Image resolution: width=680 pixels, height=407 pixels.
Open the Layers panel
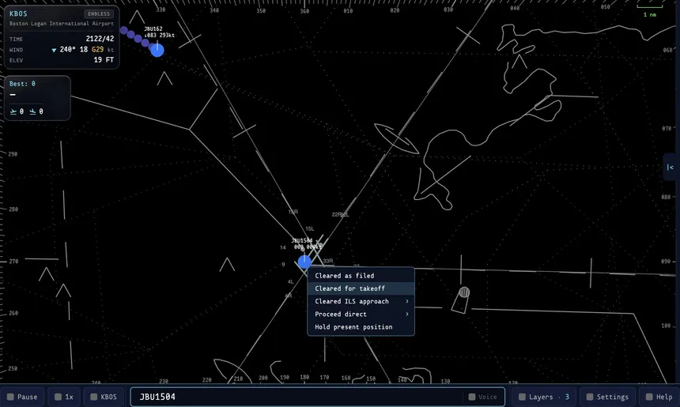tap(544, 397)
